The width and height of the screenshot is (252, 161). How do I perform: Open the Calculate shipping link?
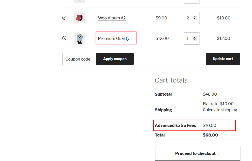tap(220, 110)
